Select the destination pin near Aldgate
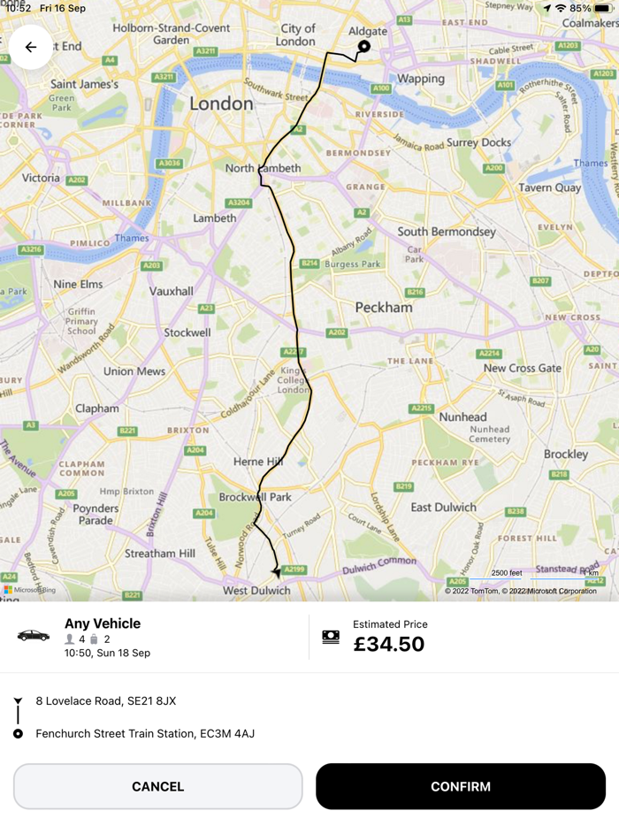The height and width of the screenshot is (826, 619). pos(363,46)
